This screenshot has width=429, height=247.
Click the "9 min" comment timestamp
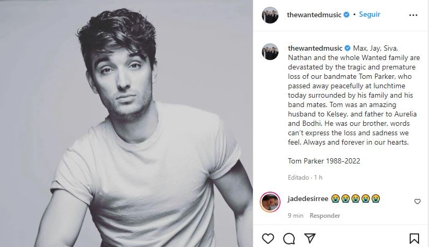tap(295, 215)
